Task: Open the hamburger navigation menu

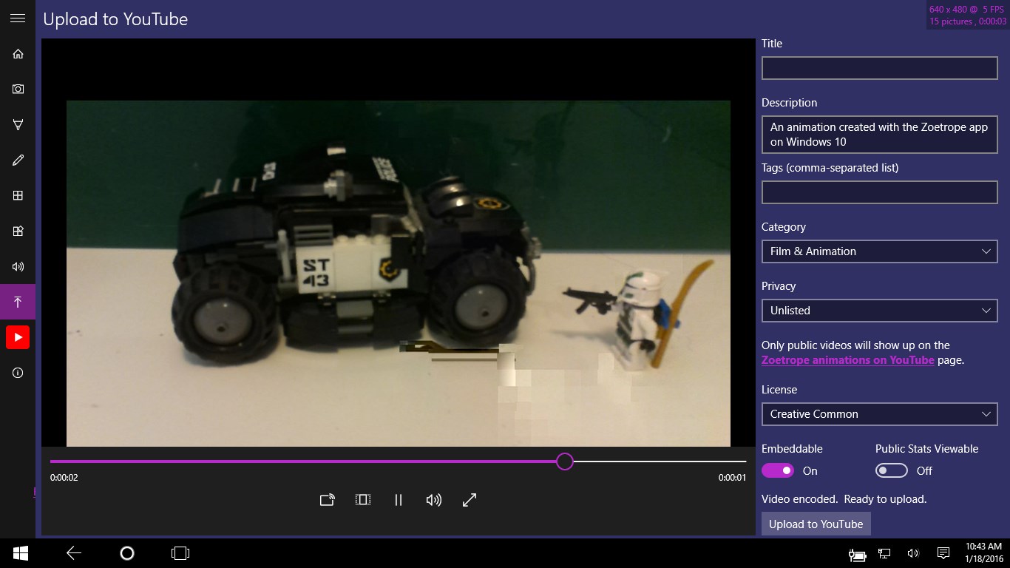Action: [x=18, y=18]
